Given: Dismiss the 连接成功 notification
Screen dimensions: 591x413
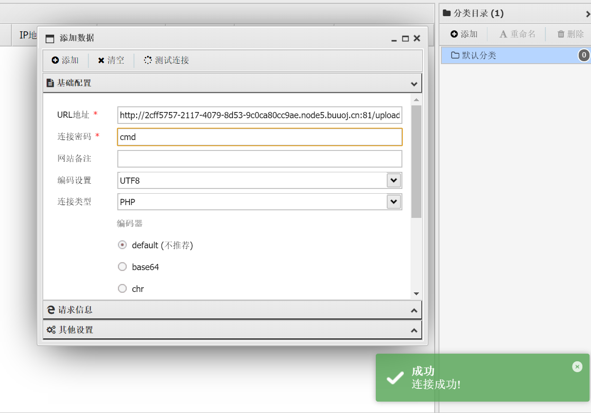Looking at the screenshot, I should 577,366.
